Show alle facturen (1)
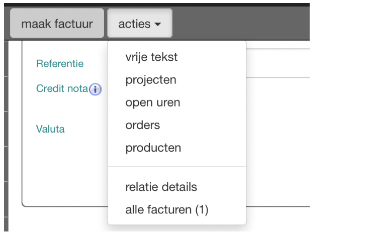Viewport: 372px width, 236px height. click(x=166, y=209)
